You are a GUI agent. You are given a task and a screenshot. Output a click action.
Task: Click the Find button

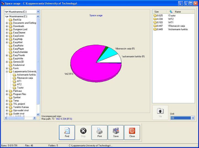(67, 132)
